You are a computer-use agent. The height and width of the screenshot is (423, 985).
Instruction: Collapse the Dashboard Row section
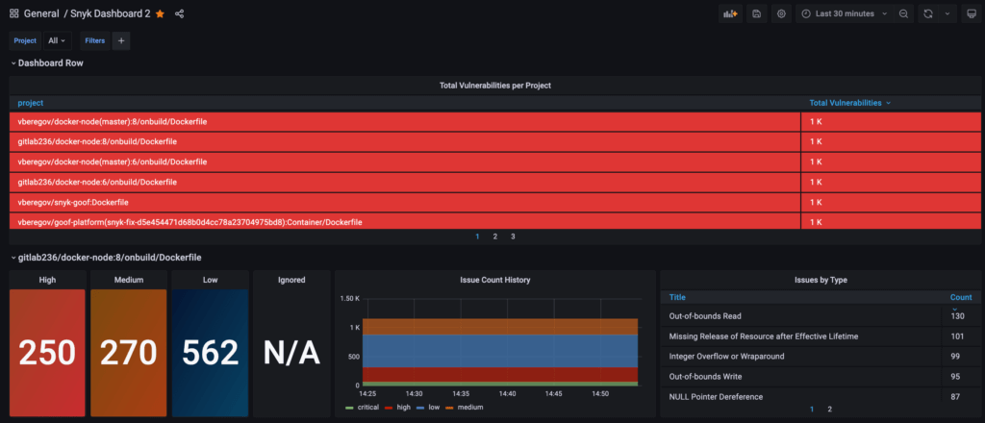46,63
